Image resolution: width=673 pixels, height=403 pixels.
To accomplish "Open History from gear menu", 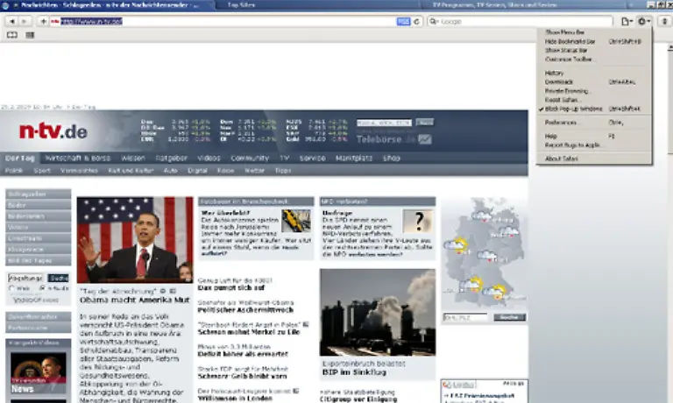I will [x=594, y=73].
